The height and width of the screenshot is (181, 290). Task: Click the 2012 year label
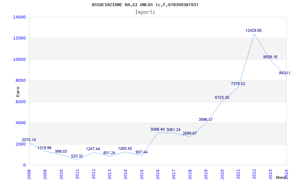[94, 174]
